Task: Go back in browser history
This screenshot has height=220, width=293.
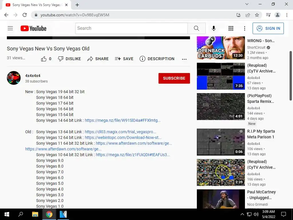Action: tap(6, 15)
